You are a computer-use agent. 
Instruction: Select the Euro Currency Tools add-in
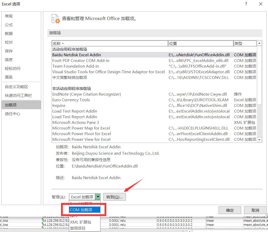tap(71, 100)
